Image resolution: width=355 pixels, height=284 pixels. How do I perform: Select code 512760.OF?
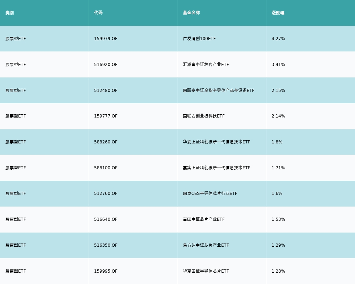coord(106,193)
